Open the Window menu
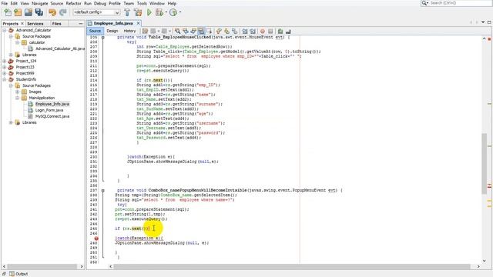 click(x=157, y=3)
